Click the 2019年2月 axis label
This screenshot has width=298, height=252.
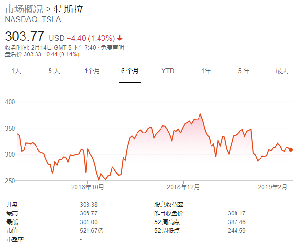pyautogui.click(x=273, y=187)
